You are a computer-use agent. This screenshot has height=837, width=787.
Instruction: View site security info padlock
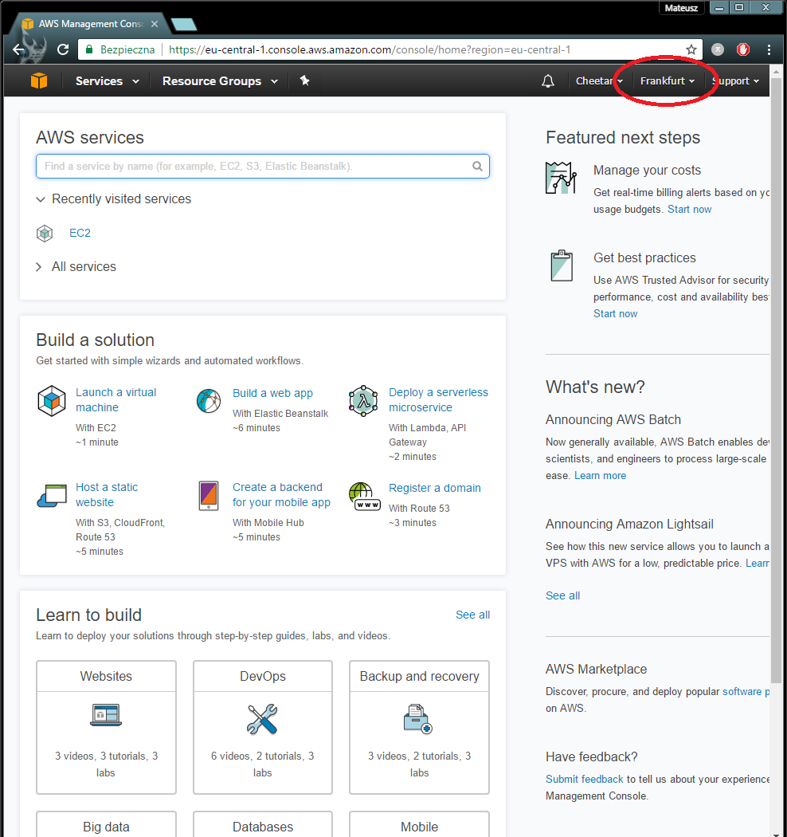(x=89, y=49)
